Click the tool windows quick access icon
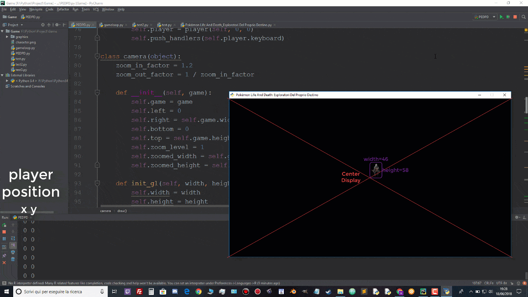This screenshot has width=528, height=297. [4, 283]
